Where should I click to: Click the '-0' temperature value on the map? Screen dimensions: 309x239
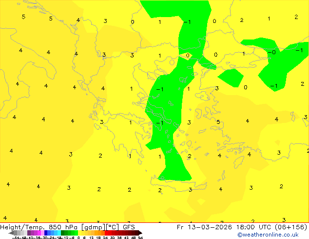(272, 52)
